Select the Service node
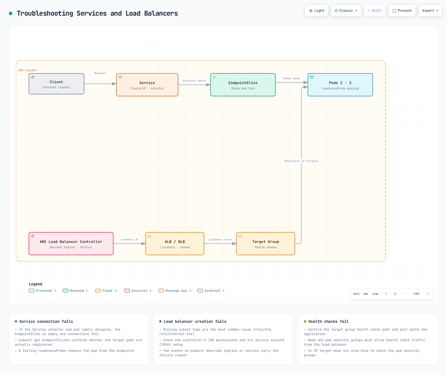Image resolution: width=447 pixels, height=375 pixels. [147, 85]
